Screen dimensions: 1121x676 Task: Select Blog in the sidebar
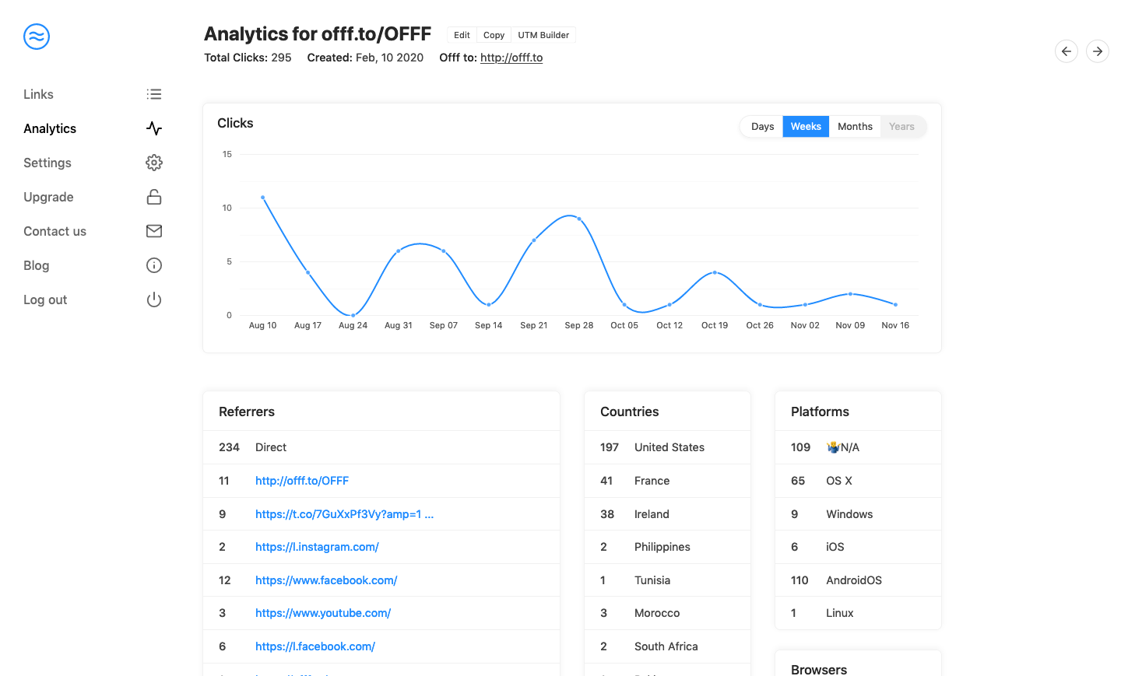[36, 265]
